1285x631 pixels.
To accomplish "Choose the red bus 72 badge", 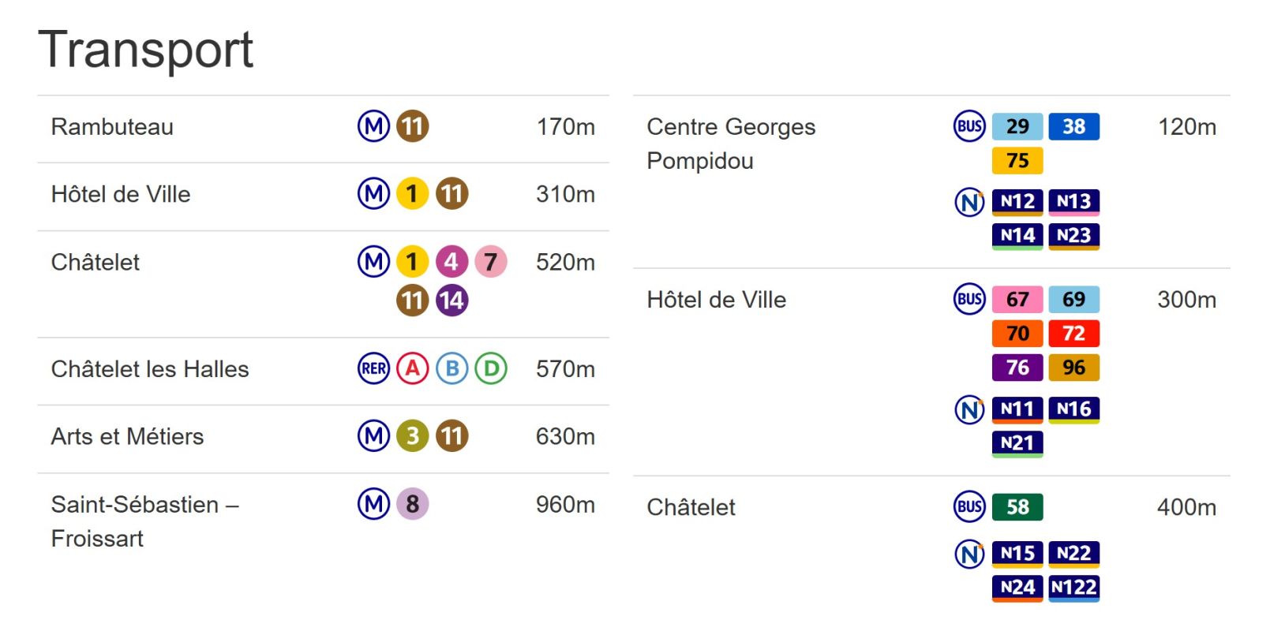I will [1073, 334].
